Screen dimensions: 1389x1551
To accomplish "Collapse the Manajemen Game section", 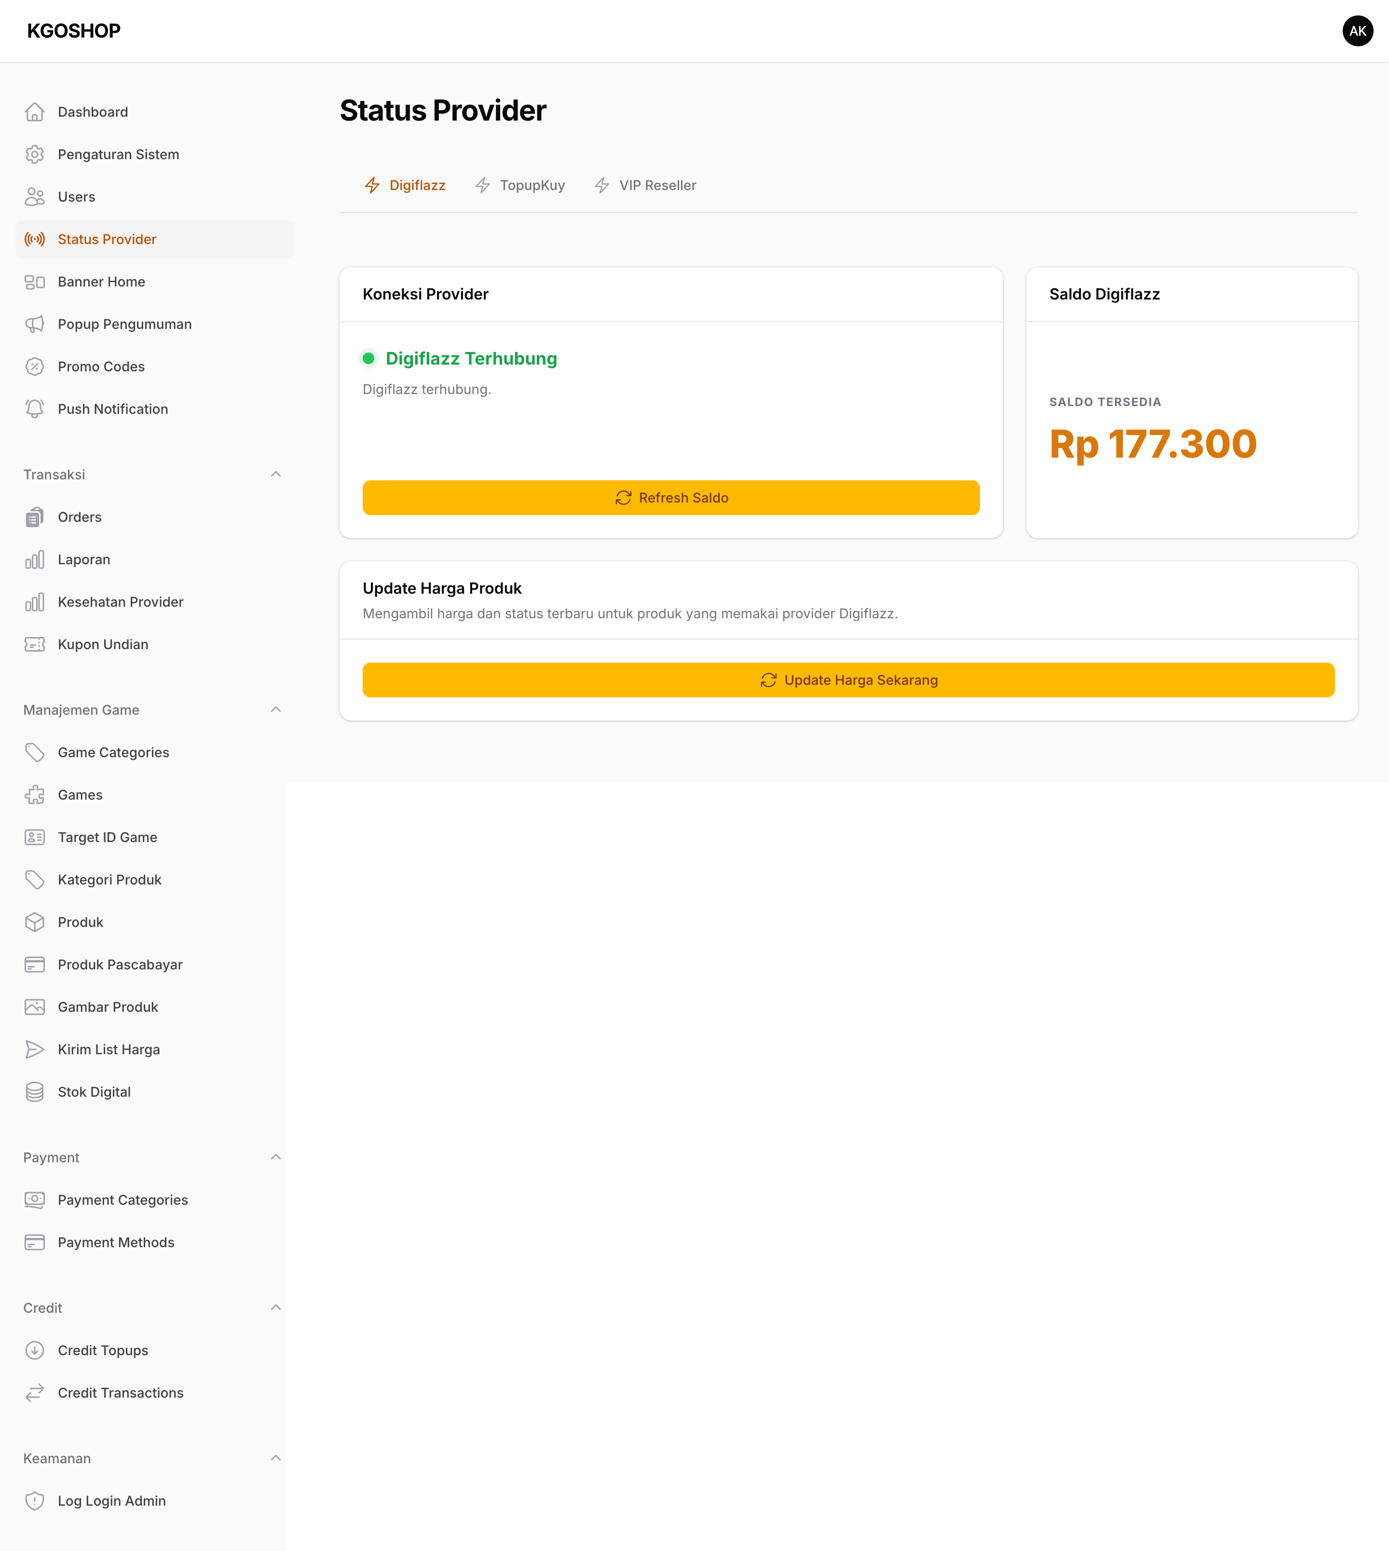I will pyautogui.click(x=275, y=709).
